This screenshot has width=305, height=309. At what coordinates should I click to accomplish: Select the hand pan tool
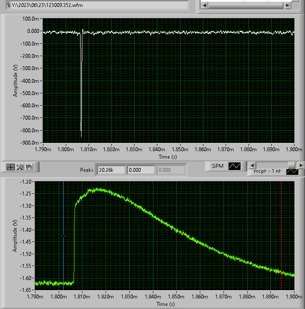pos(29,167)
